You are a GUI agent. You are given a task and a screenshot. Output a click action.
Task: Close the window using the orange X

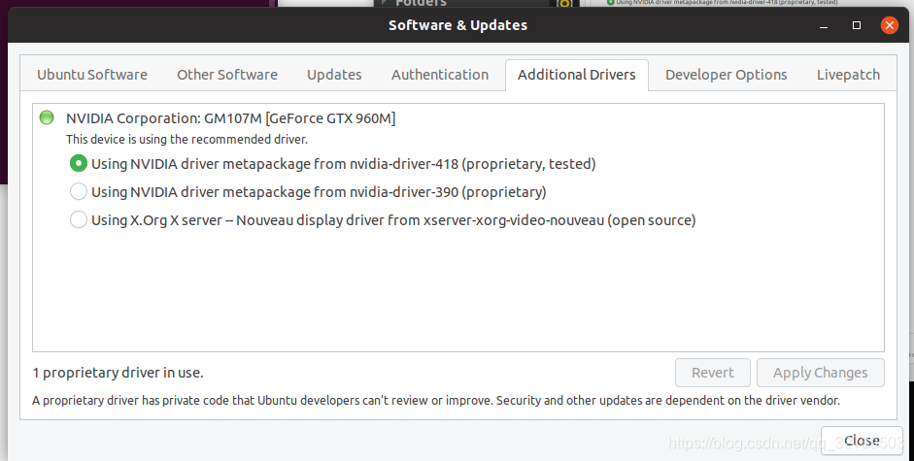[889, 25]
